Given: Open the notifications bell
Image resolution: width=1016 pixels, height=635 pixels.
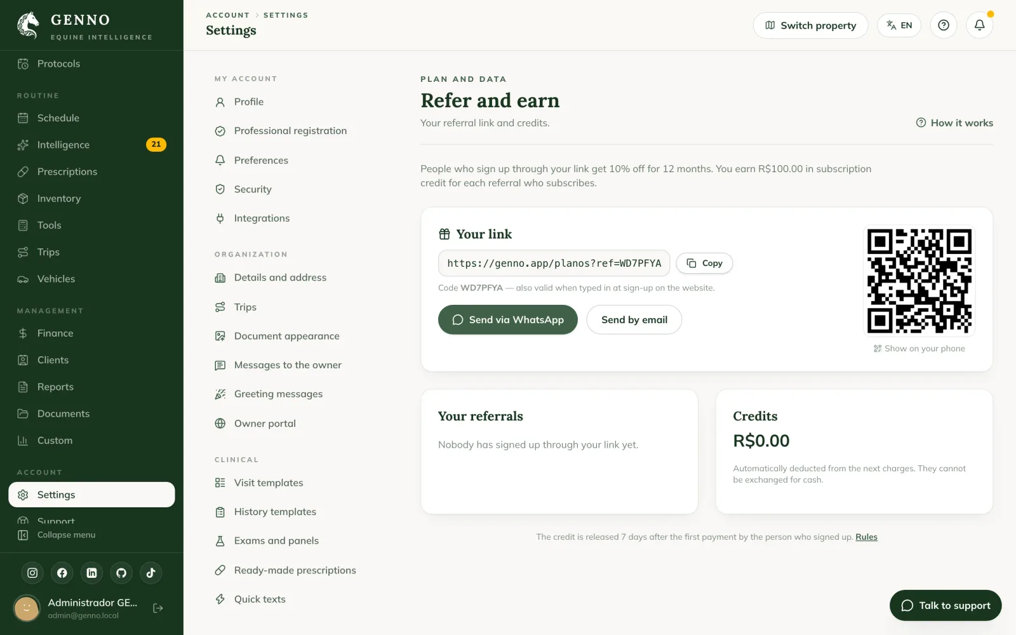Looking at the screenshot, I should click(x=979, y=25).
